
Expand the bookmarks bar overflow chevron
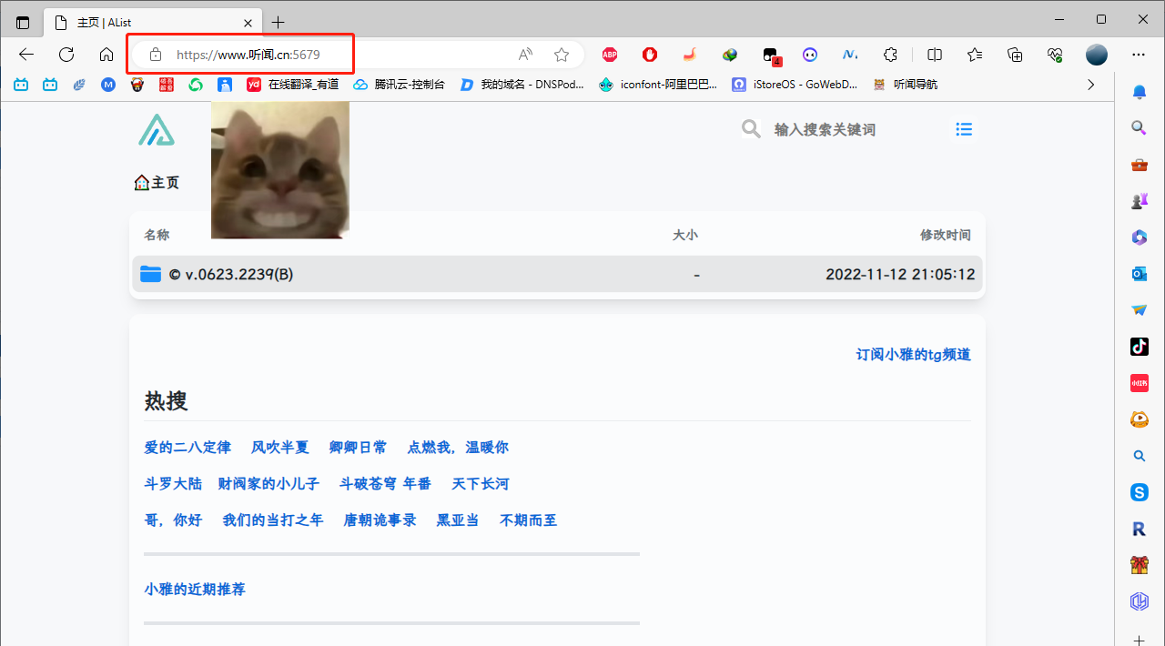pos(1091,85)
